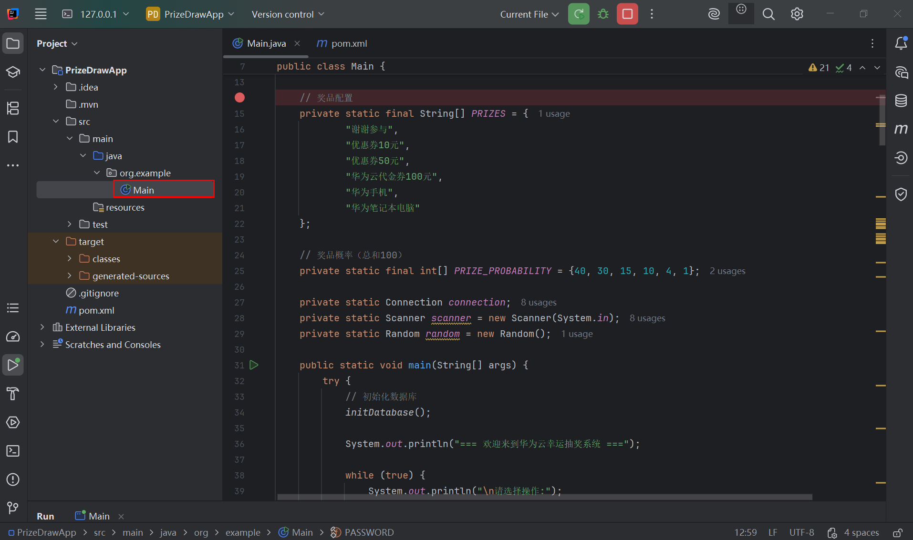Remove the breakpoint at line 14
This screenshot has width=913, height=540.
[239, 98]
